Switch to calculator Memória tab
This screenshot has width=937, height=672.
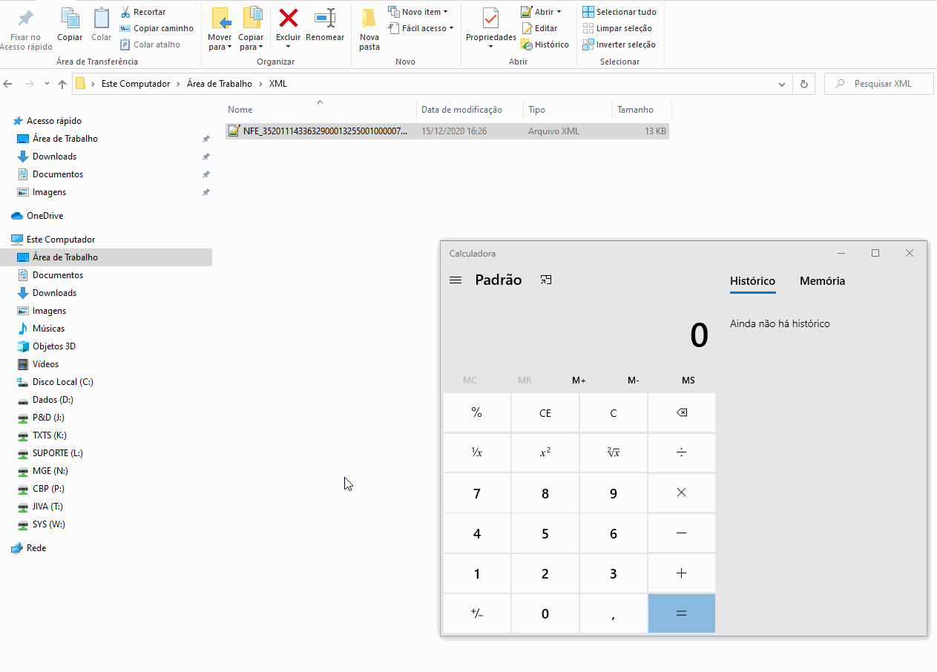click(x=822, y=281)
